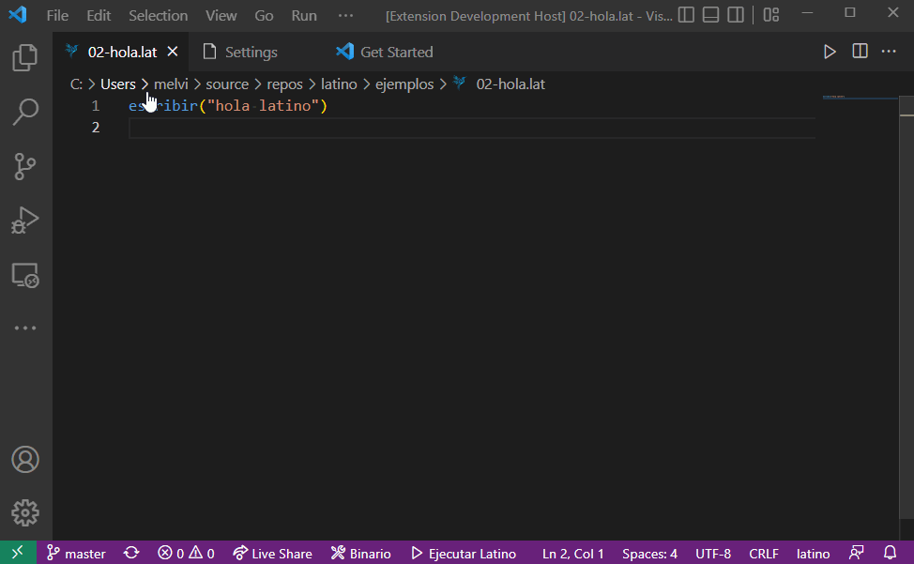The width and height of the screenshot is (914, 564).
Task: Split the editor to the right
Action: click(860, 52)
